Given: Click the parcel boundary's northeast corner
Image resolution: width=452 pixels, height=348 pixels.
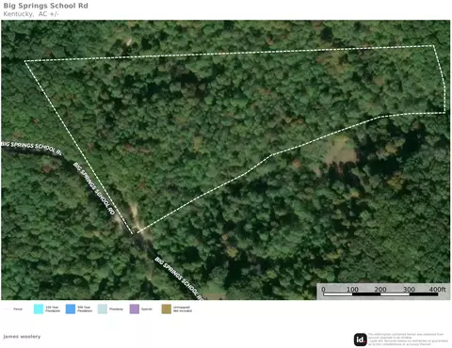Looking at the screenshot, I should click(x=434, y=46).
